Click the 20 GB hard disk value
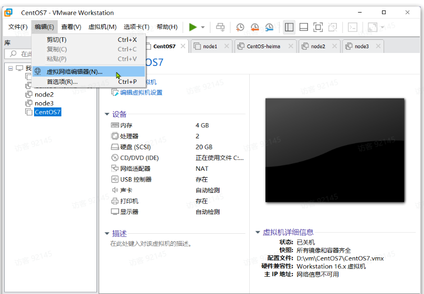Viewport: 424px width, 294px height. coord(204,147)
